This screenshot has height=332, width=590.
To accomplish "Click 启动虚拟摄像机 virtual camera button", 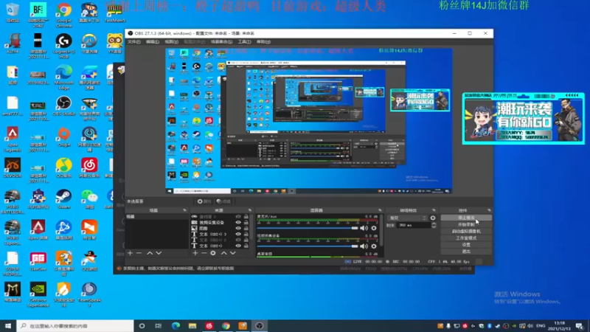I will click(x=466, y=231).
